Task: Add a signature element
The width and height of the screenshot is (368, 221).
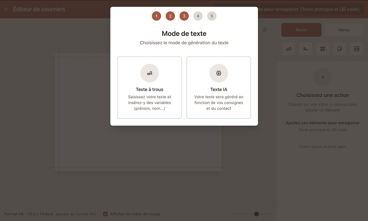Action: click(x=306, y=49)
